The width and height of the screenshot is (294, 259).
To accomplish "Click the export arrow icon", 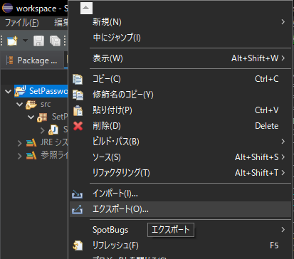I will click(78, 209).
